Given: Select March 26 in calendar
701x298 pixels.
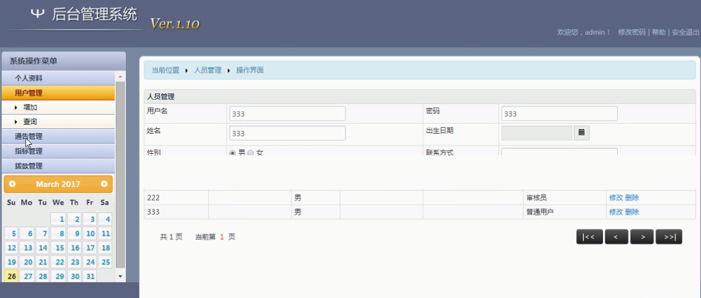Looking at the screenshot, I should click(x=12, y=276).
